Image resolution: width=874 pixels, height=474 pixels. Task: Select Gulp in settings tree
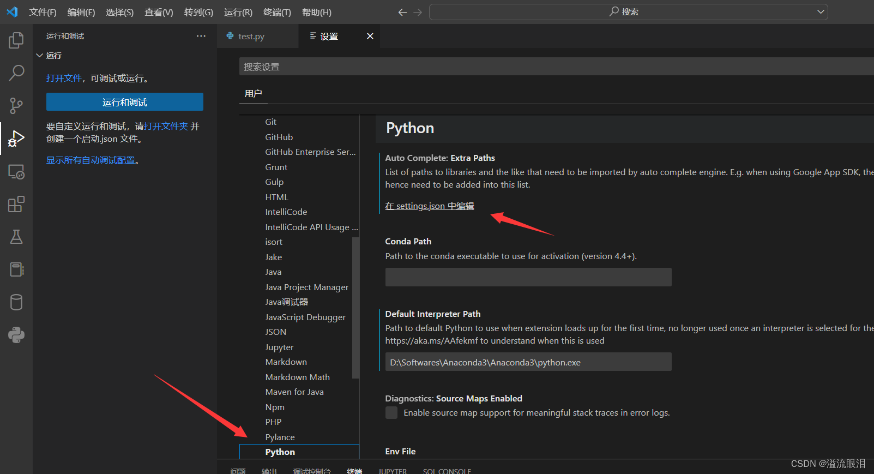pos(274,182)
